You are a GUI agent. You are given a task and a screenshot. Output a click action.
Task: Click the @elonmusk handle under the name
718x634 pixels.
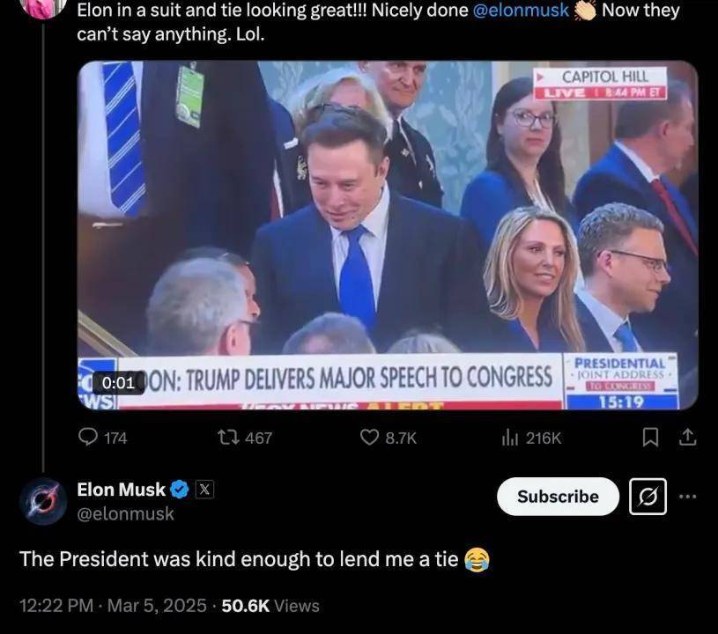tap(125, 513)
